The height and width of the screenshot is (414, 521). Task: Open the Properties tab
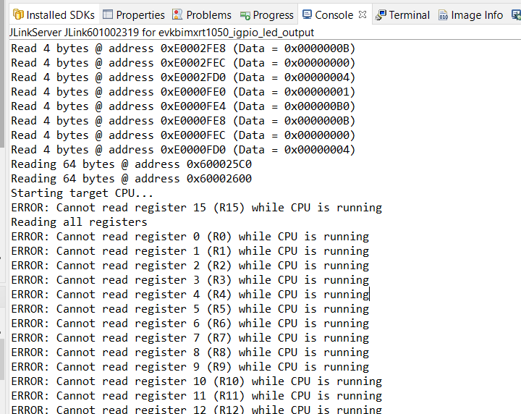coord(140,14)
